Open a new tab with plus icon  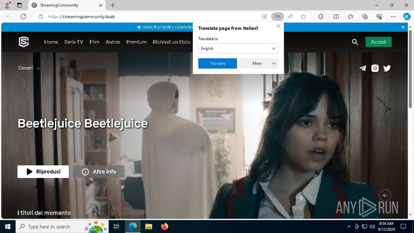click(x=113, y=5)
